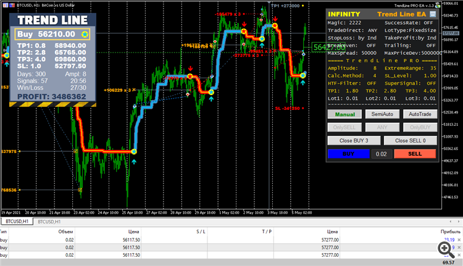Click the magnifier zoom-in icon
463x266 pixels.
(446, 250)
